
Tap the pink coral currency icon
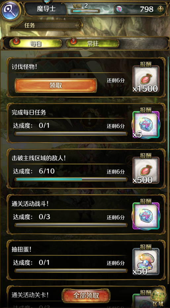tap(119, 9)
